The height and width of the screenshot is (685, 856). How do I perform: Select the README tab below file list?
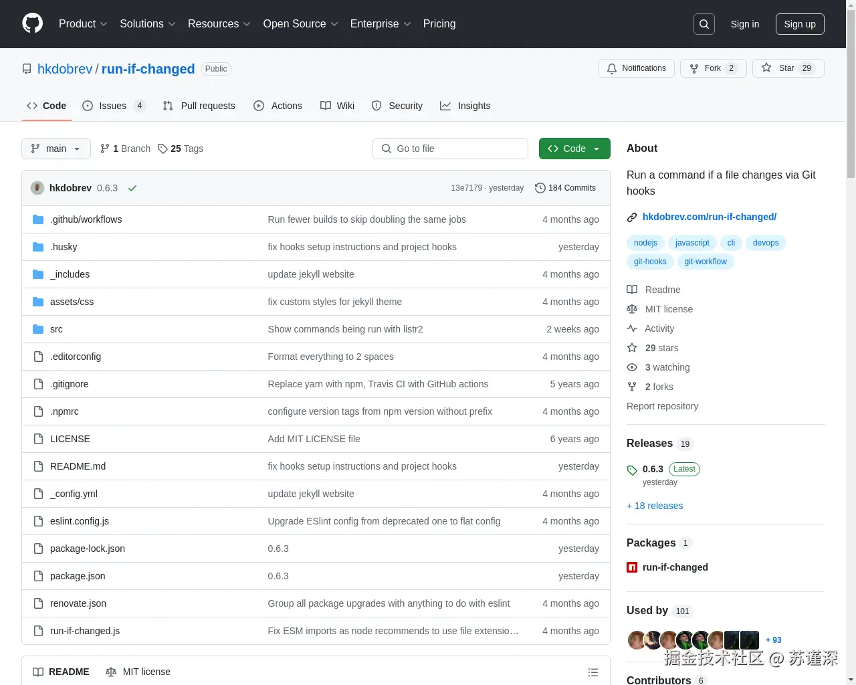tap(61, 672)
